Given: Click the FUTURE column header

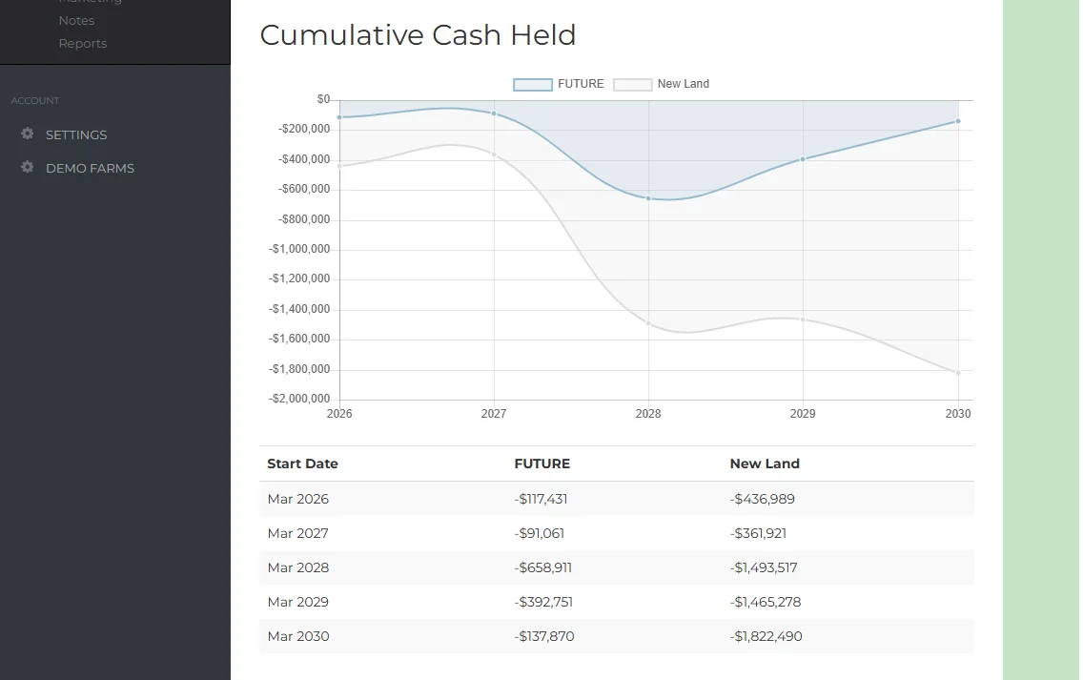Looking at the screenshot, I should pyautogui.click(x=541, y=464).
